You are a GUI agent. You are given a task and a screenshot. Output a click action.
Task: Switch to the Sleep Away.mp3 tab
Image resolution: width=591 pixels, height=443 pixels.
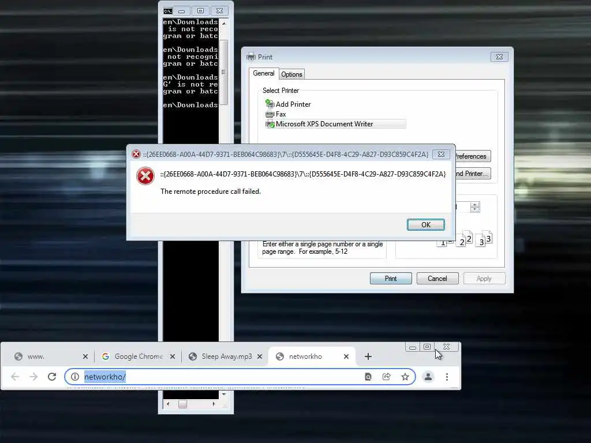(226, 356)
